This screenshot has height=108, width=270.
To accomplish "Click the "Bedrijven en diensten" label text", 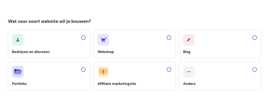I will pos(31,52).
